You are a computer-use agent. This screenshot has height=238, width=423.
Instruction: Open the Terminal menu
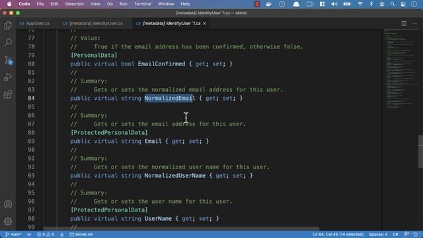click(143, 4)
